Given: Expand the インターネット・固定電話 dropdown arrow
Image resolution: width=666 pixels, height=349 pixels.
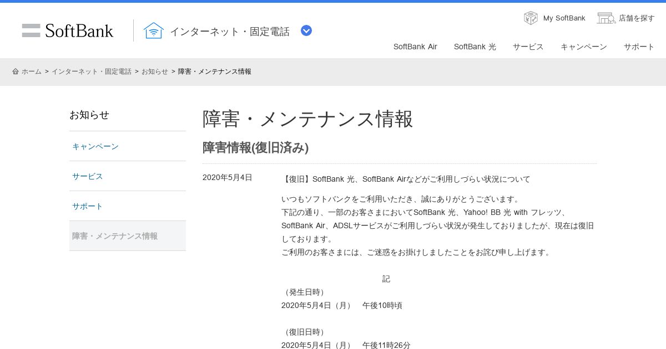Looking at the screenshot, I should point(306,30).
